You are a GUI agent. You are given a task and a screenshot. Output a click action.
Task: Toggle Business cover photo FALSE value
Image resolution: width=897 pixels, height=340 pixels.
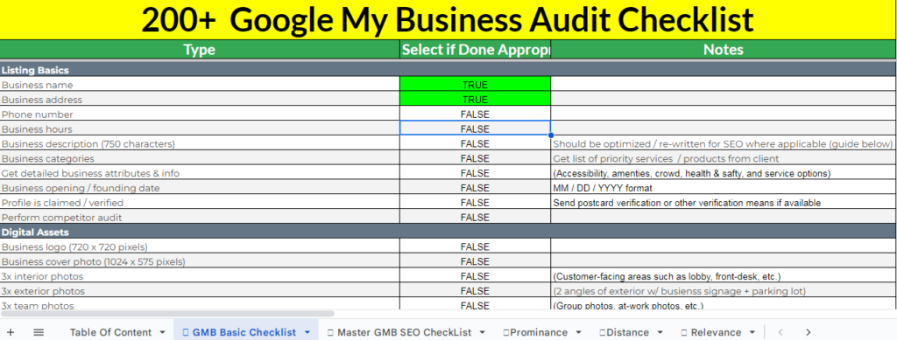coord(475,262)
